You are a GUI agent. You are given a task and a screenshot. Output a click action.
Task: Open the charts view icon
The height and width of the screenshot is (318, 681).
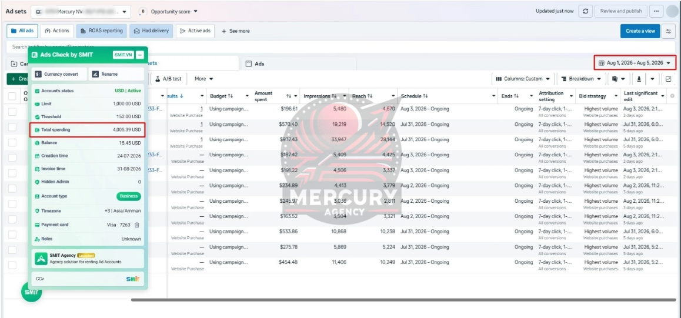668,79
